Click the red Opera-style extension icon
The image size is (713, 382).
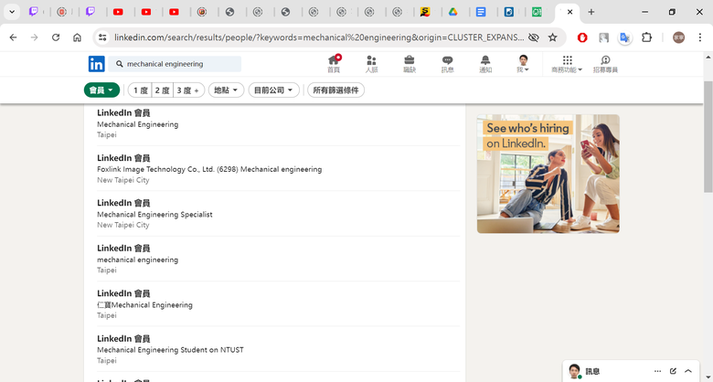point(582,37)
